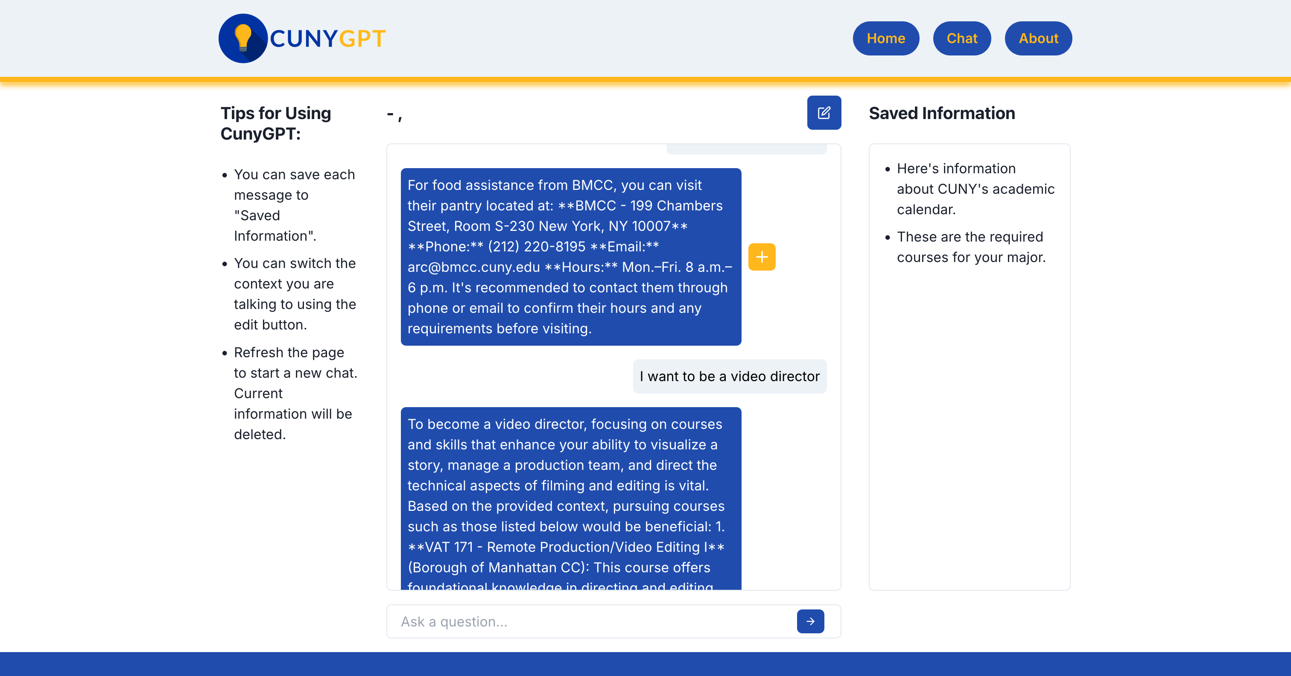Click saved item about required courses for major
This screenshot has width=1291, height=676.
point(971,247)
